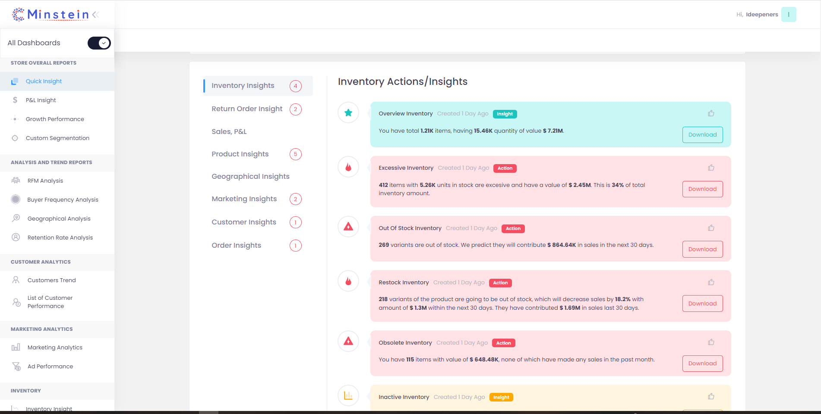Click the Excessive Inventory flame icon
This screenshot has height=414, width=821.
(348, 167)
